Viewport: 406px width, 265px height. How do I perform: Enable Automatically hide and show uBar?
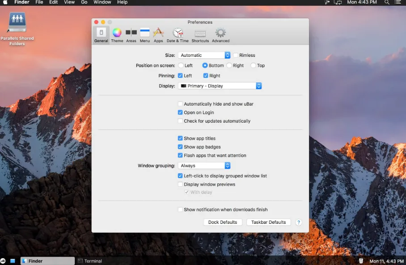(180, 104)
